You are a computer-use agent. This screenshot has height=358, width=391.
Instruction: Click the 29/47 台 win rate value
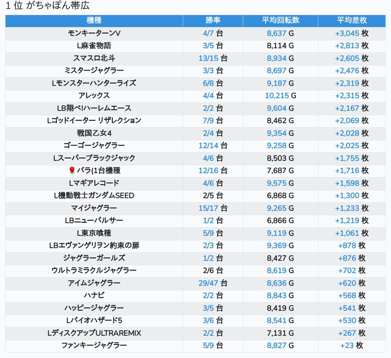(x=213, y=283)
